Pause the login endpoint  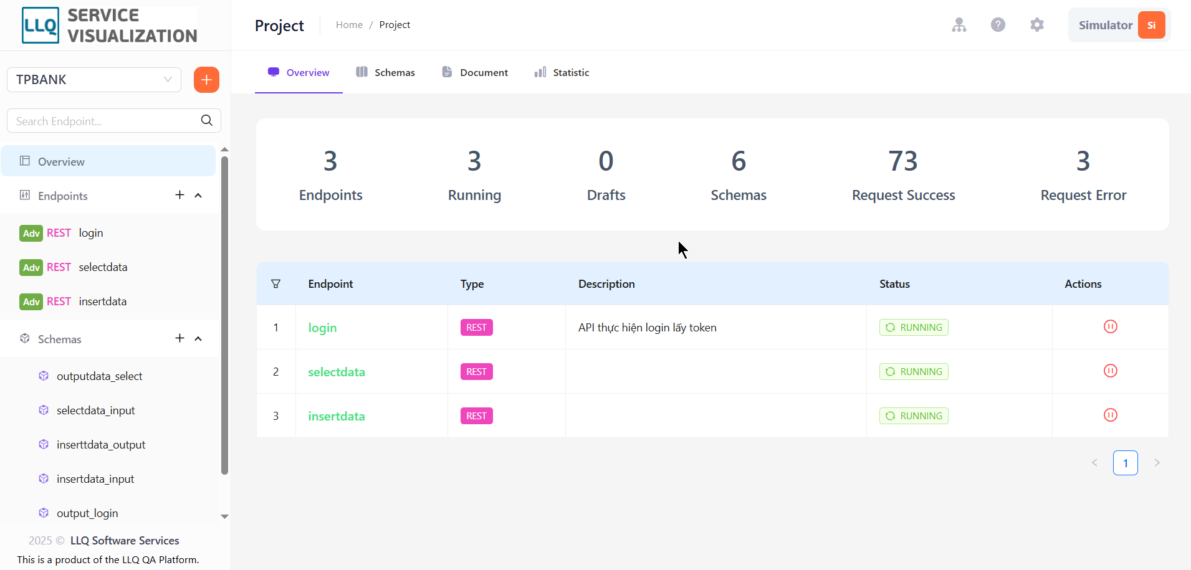pyautogui.click(x=1111, y=326)
